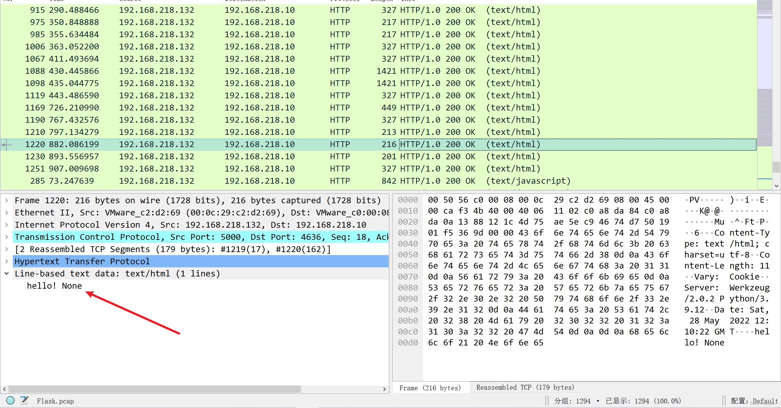Screen dimensions: 781x408
Task: Open capture file properties edit icon
Action: [24, 400]
